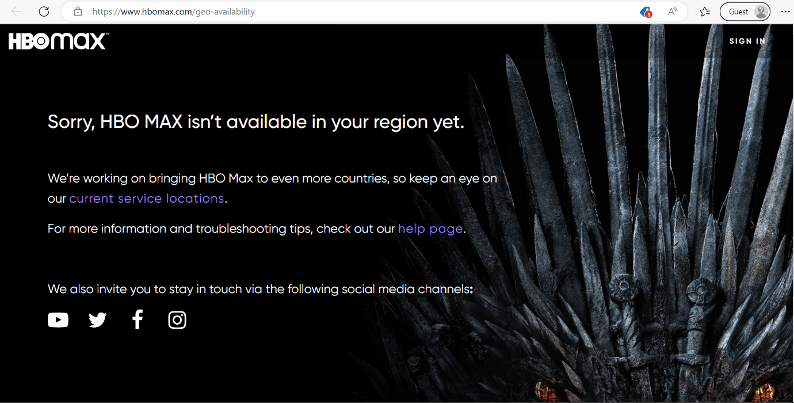The width and height of the screenshot is (794, 403).
Task: Visit the HBO Max help page
Action: (x=430, y=229)
